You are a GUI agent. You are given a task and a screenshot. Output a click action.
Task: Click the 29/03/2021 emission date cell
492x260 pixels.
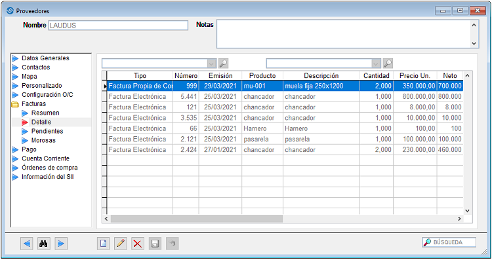[x=220, y=86]
